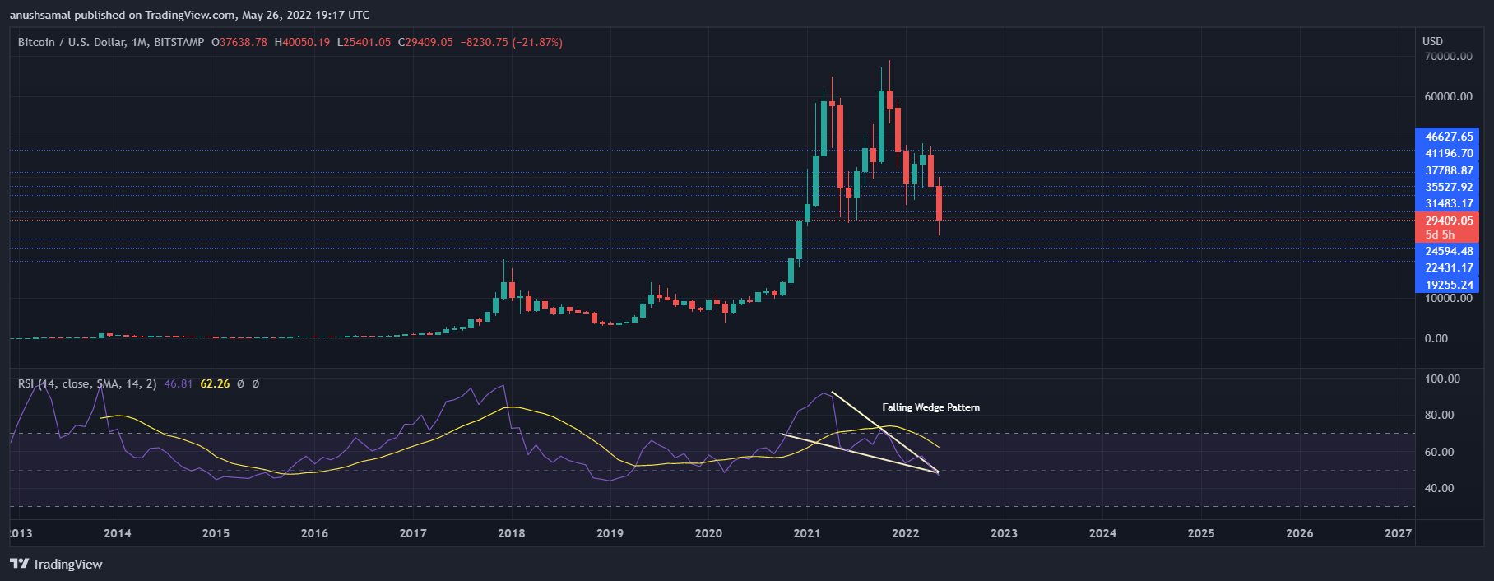This screenshot has height=581, width=1494.
Task: Select the 46627.65 price level label
Action: (1446, 137)
